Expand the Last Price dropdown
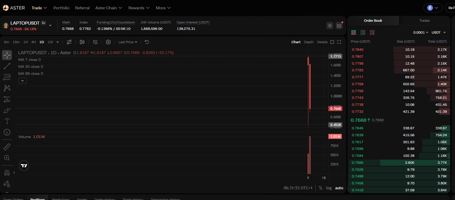 [128, 42]
